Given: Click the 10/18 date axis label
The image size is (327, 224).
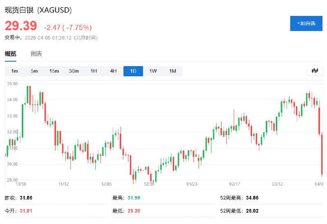Looking at the screenshot, I should click(21, 184).
